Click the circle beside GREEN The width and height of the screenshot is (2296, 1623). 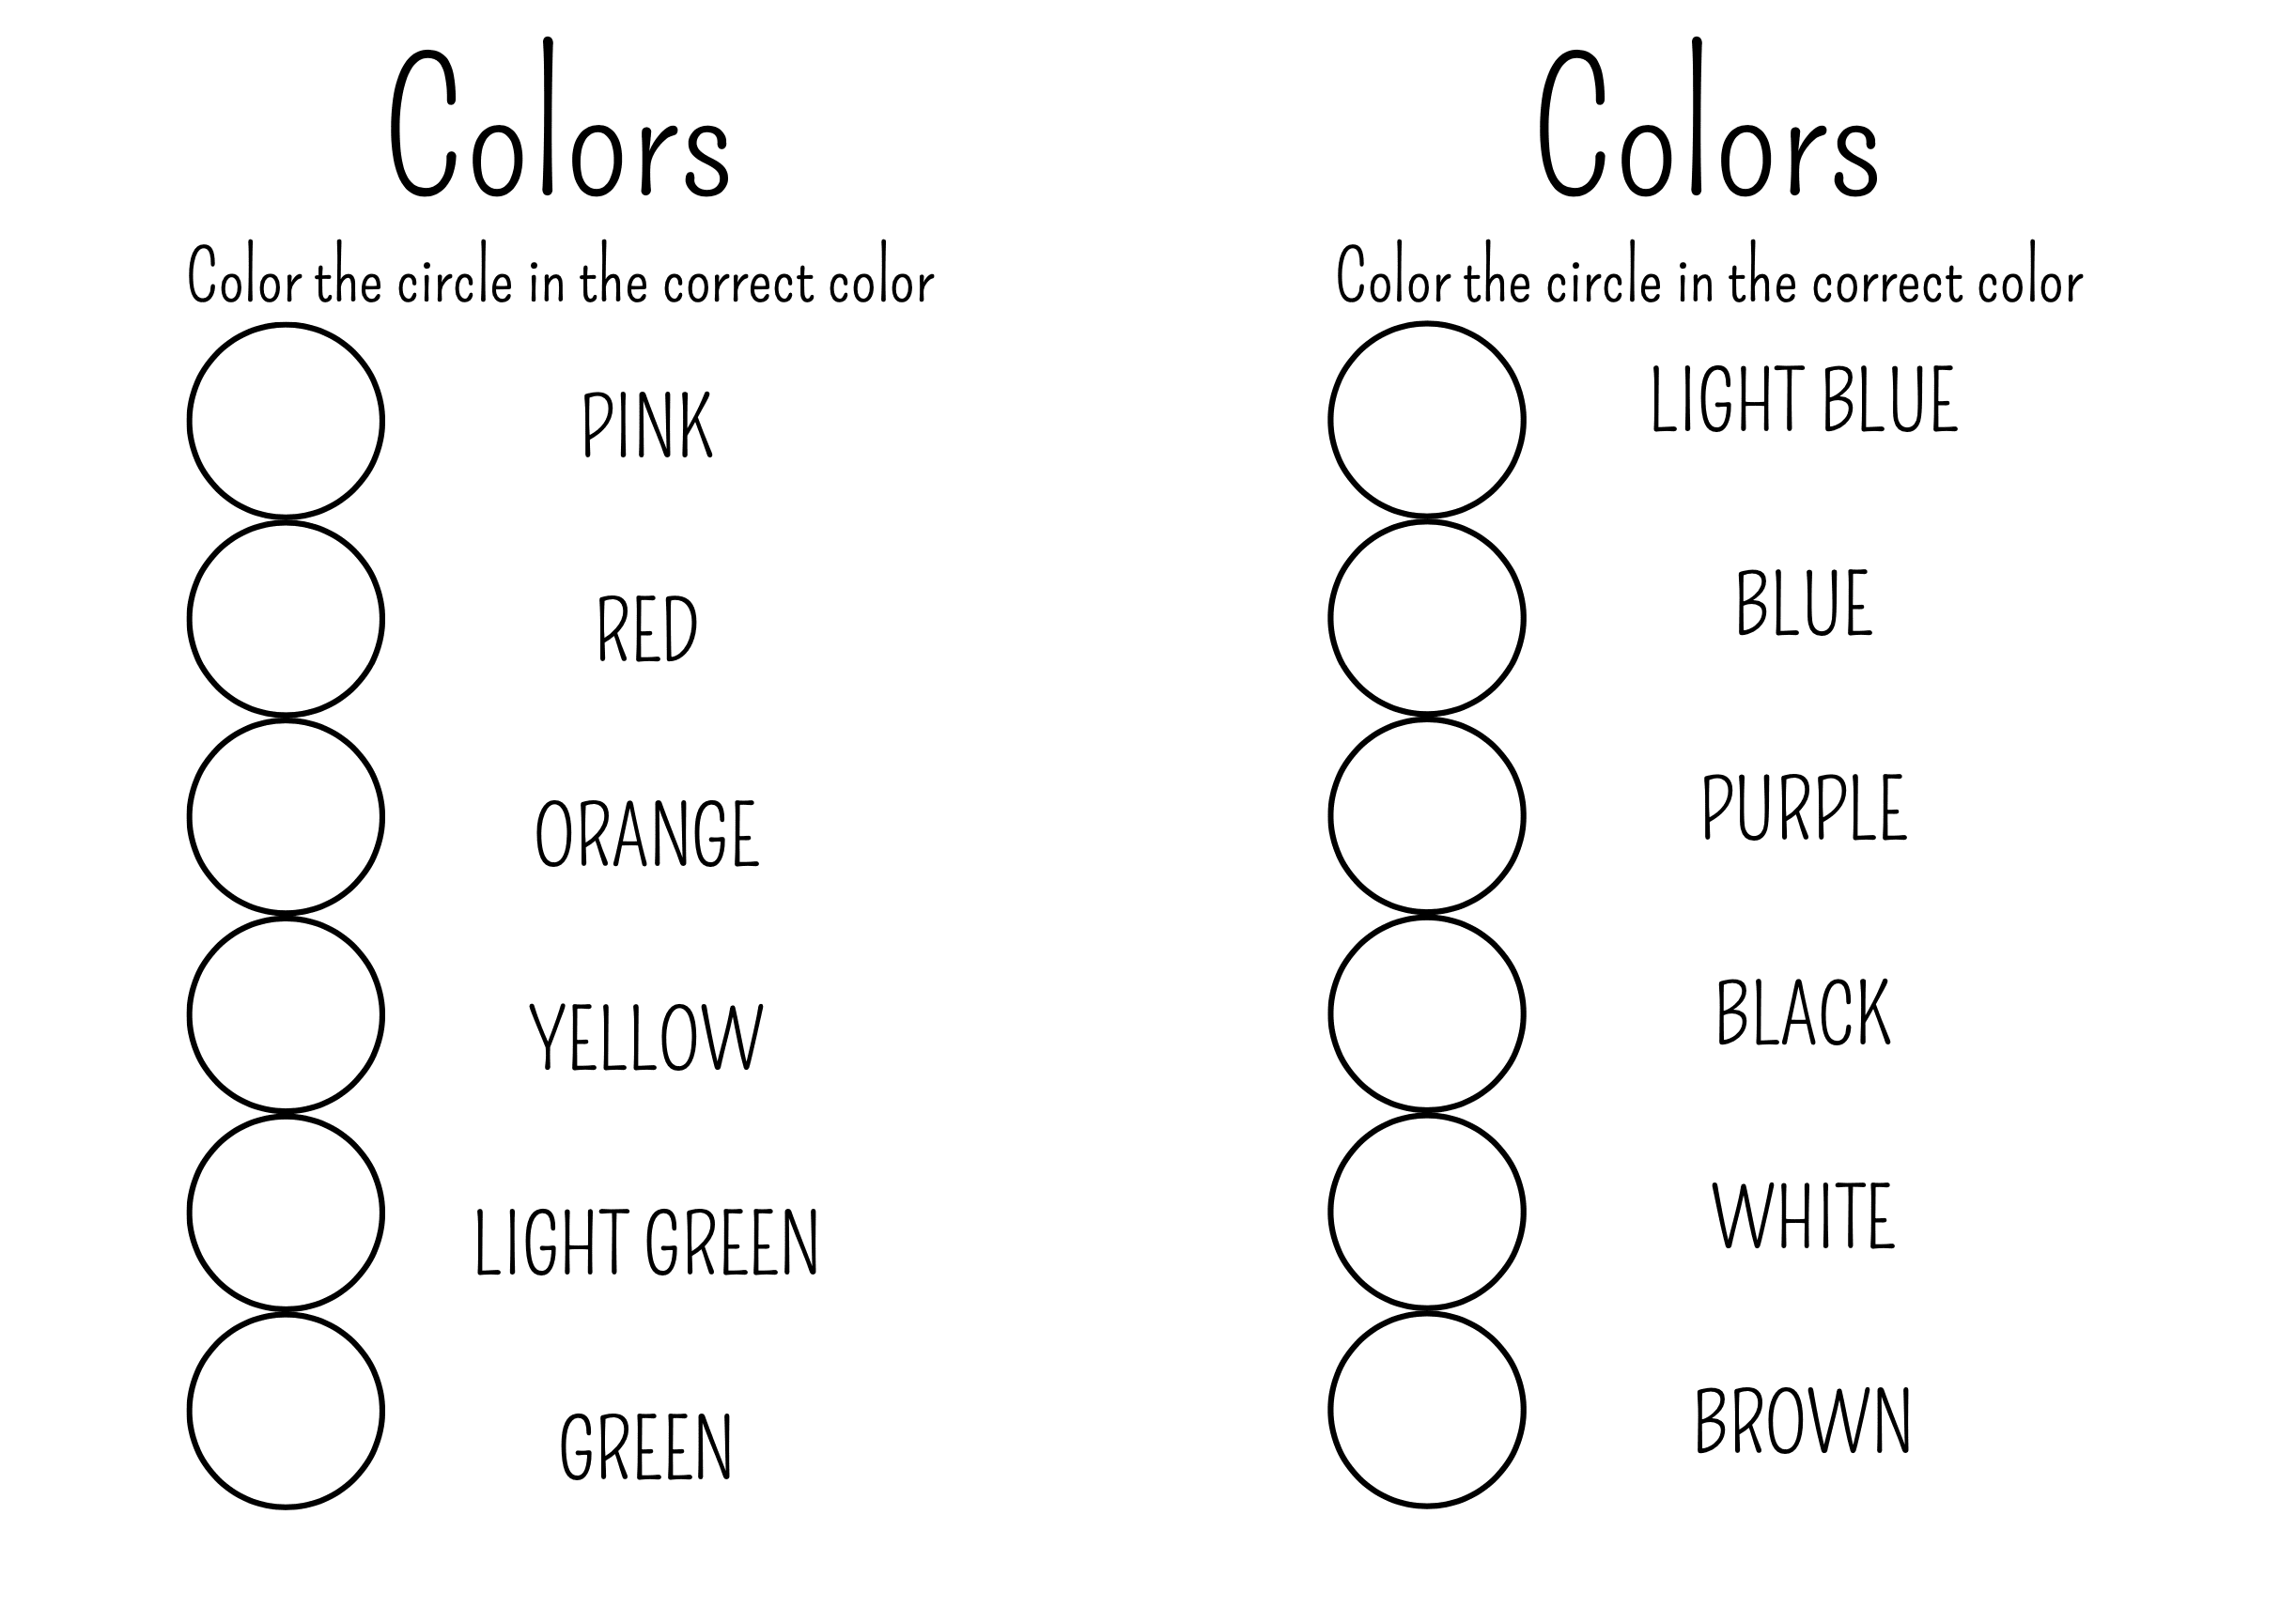tap(286, 1410)
